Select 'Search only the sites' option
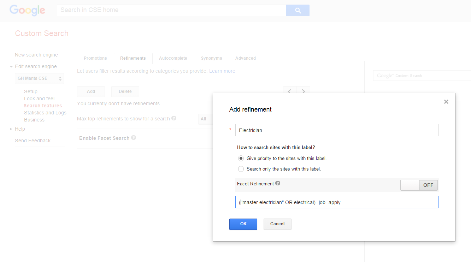This screenshot has height=262, width=471. (x=241, y=169)
